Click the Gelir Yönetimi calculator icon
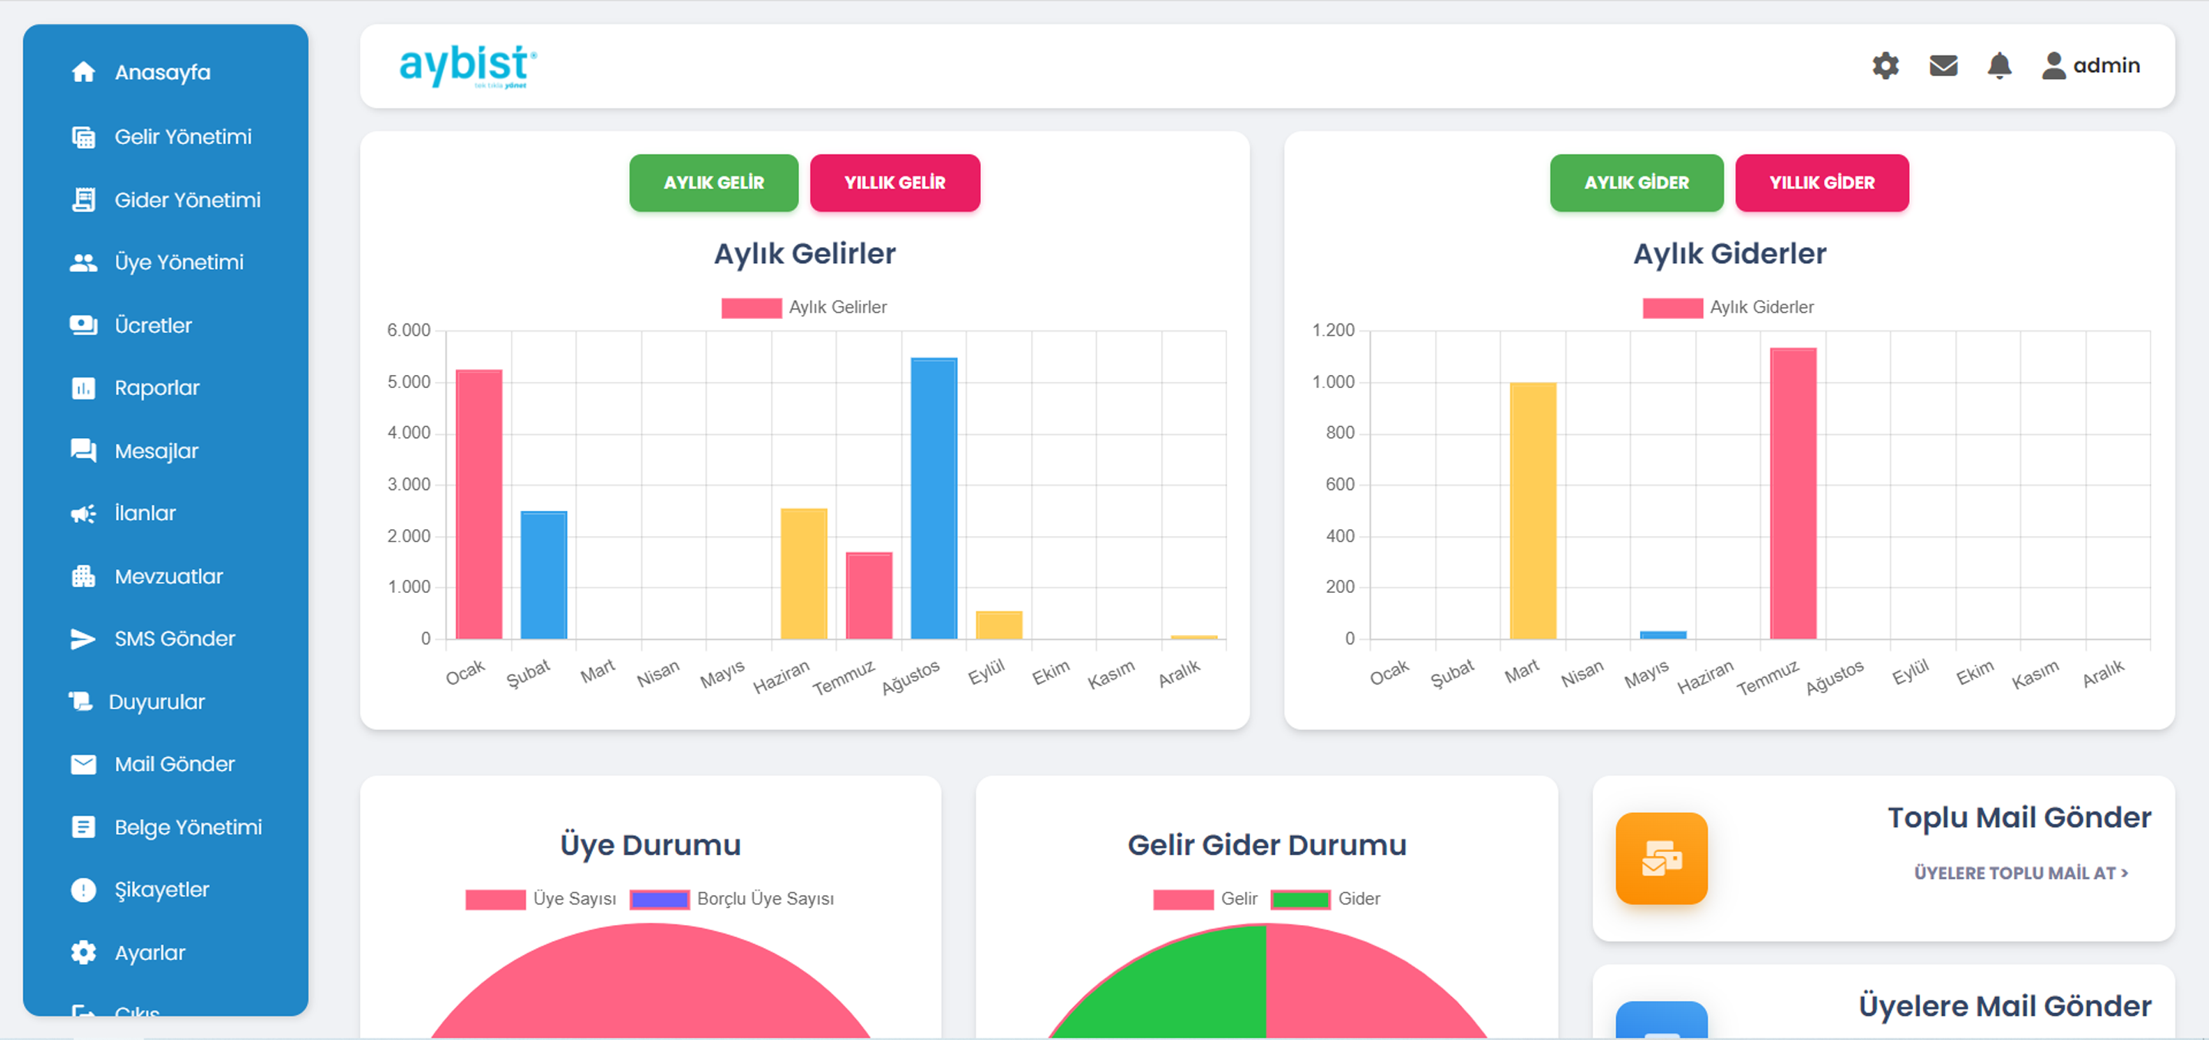This screenshot has width=2209, height=1040. tap(83, 137)
